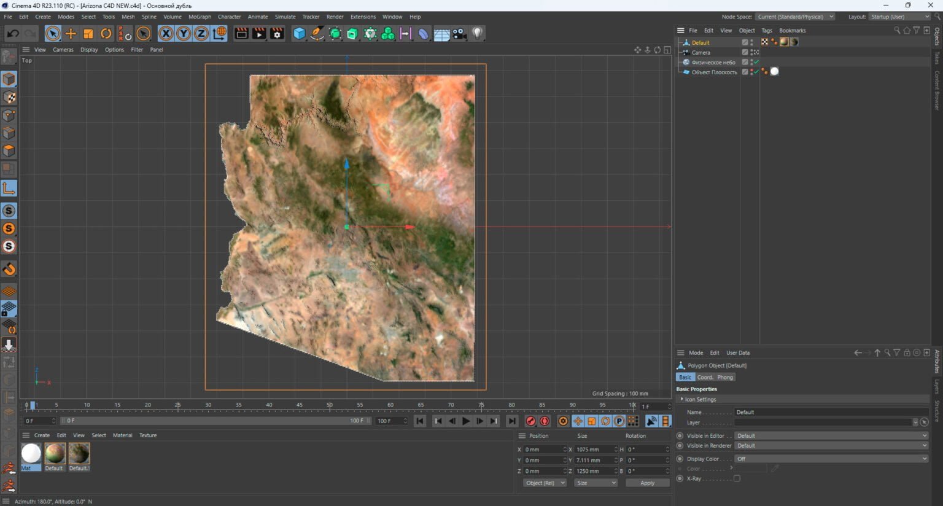Viewport: 943px width, 506px height.
Task: Select the Live Selection tool
Action: pos(53,34)
